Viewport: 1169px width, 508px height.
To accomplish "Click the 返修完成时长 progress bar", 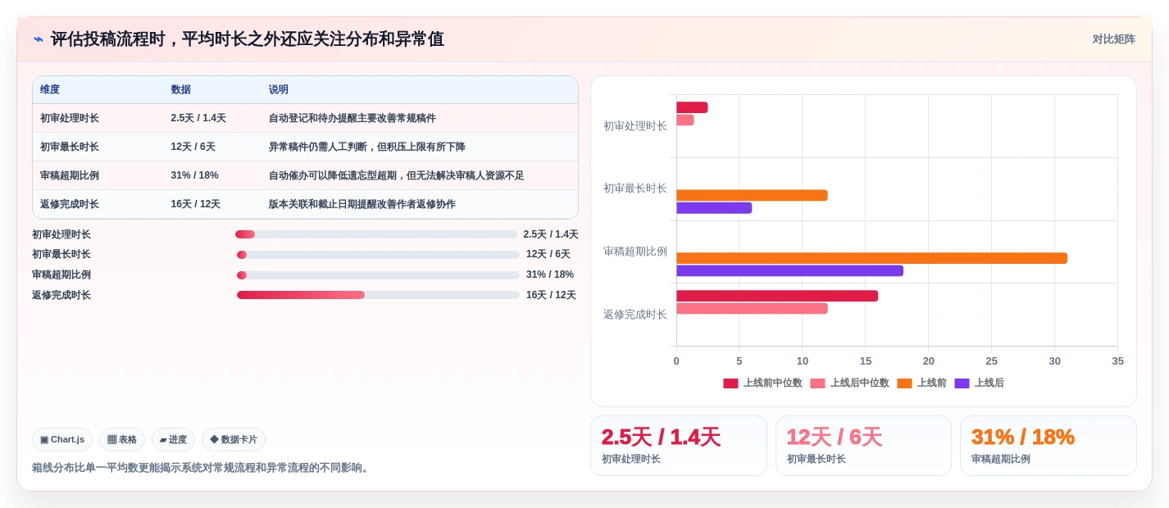I will (x=378, y=295).
